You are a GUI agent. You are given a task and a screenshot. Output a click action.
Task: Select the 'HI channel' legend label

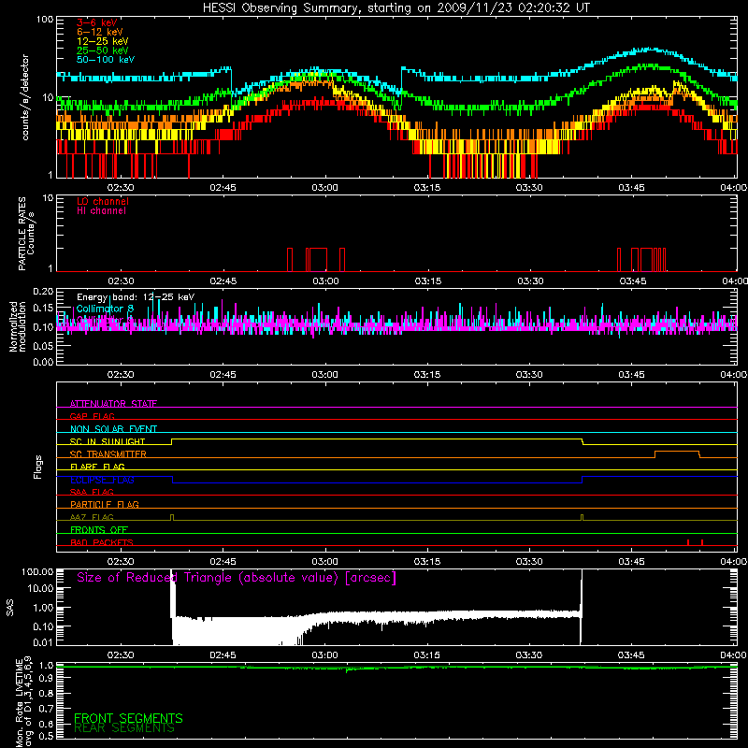(101, 210)
